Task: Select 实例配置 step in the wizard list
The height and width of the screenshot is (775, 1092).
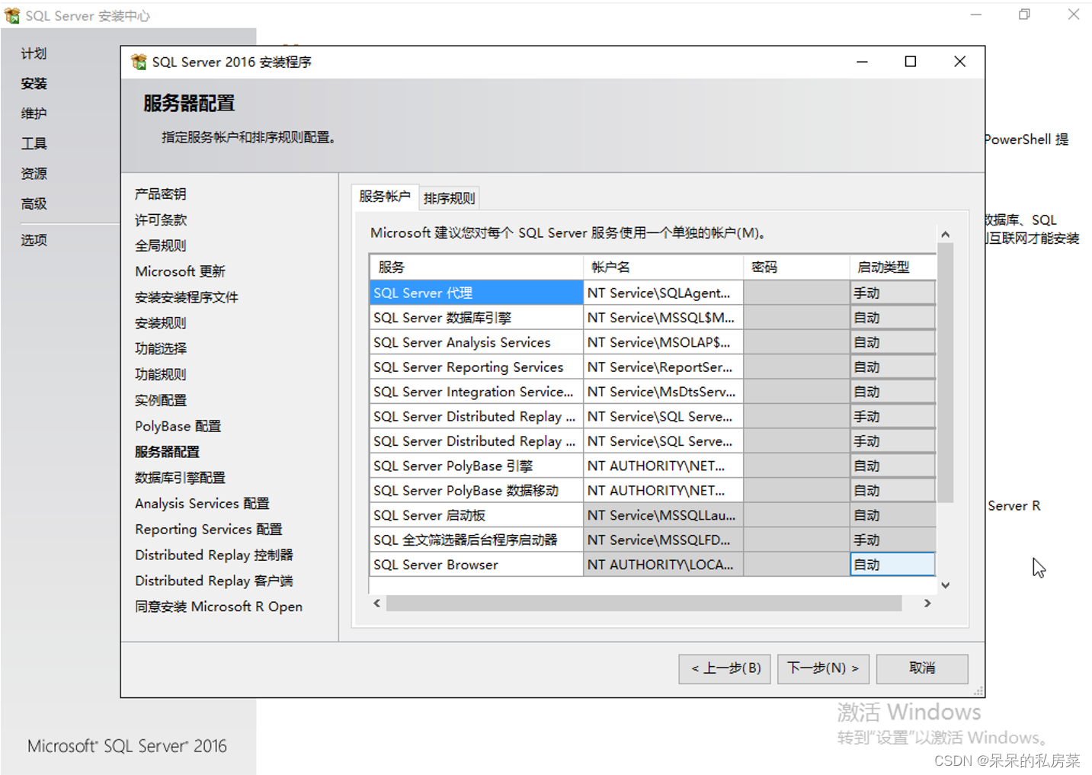Action: [161, 400]
